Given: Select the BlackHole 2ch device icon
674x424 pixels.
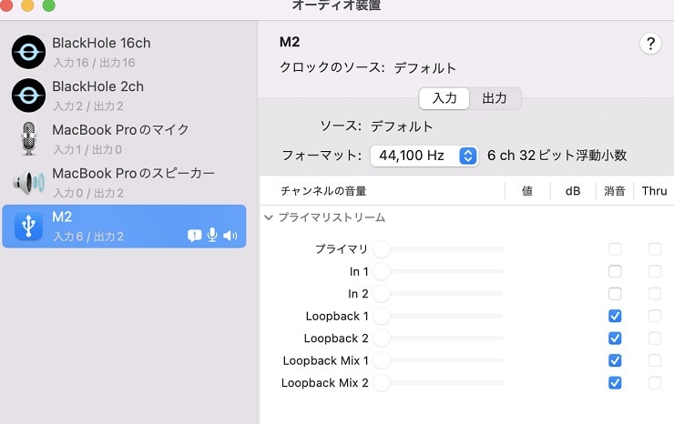Looking at the screenshot, I should click(28, 96).
